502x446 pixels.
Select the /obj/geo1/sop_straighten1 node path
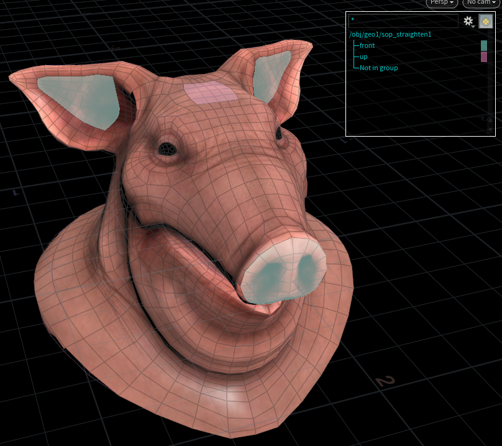(x=390, y=34)
